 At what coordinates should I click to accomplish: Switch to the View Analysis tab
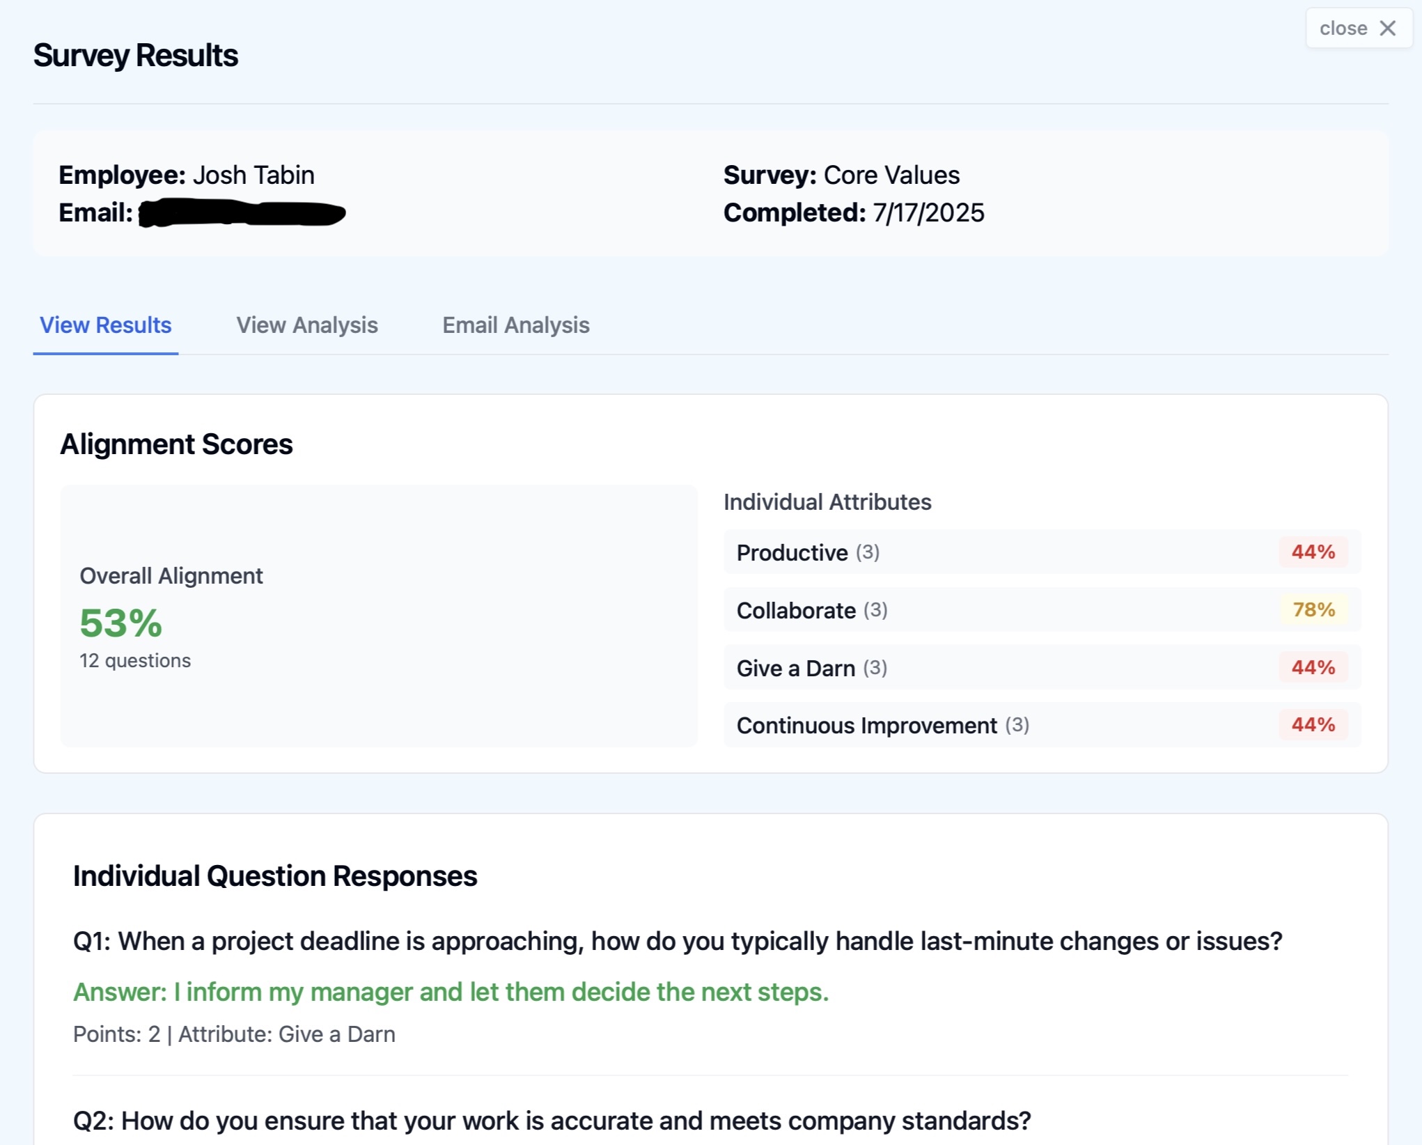307,325
